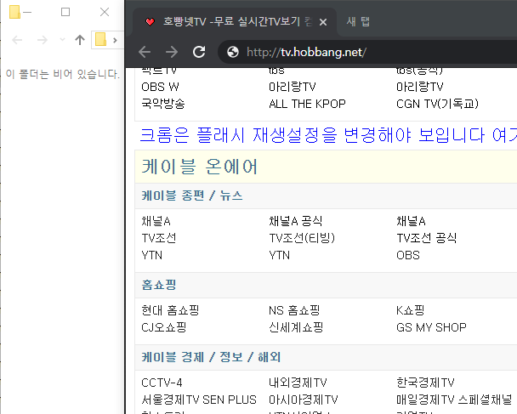Reload the hobbang page
The image size is (517, 414).
click(199, 52)
